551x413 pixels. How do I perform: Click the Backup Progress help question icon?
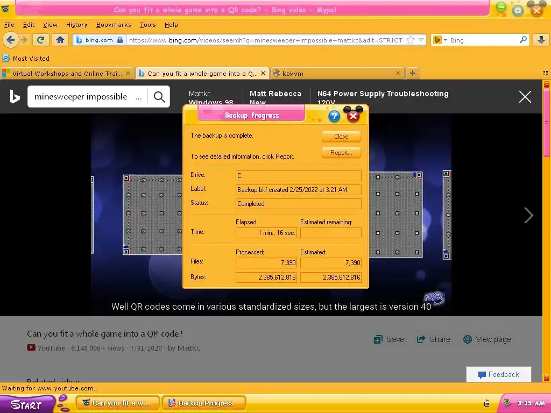pos(334,116)
